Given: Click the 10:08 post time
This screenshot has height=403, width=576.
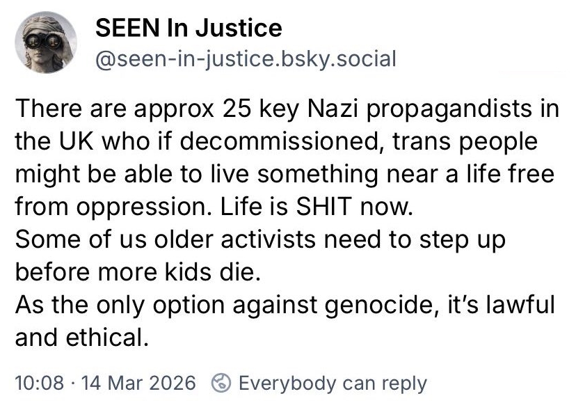Looking at the screenshot, I should [40, 383].
